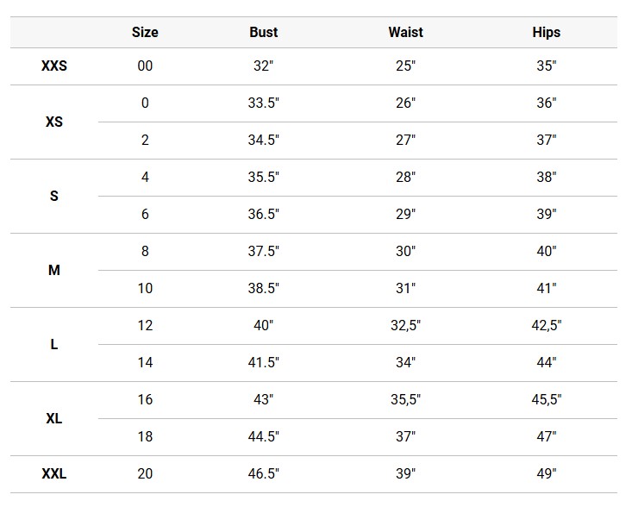The height and width of the screenshot is (507, 632).
Task: Select the 38" hips value
Action: point(546,177)
